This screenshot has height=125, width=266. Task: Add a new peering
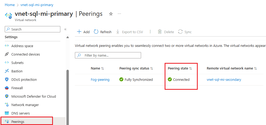pos(83,32)
